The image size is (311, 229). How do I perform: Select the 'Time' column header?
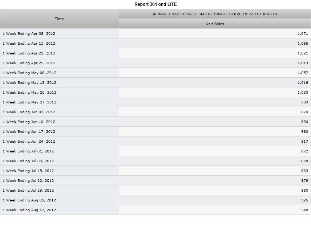pos(59,19)
